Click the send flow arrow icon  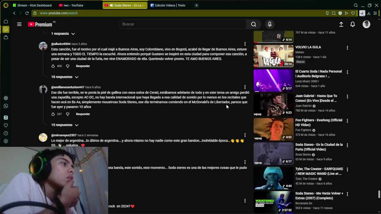point(346,13)
